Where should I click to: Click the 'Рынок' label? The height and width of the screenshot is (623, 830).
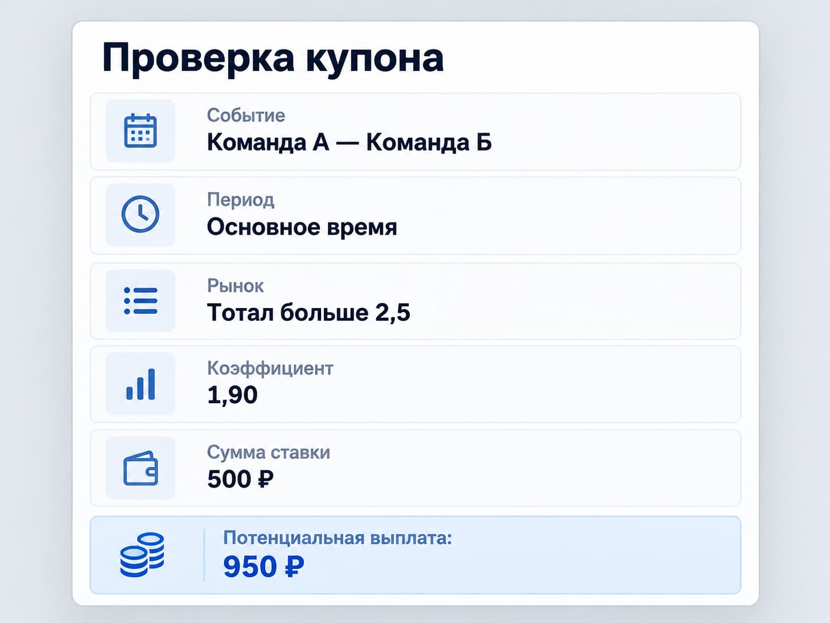tap(236, 286)
